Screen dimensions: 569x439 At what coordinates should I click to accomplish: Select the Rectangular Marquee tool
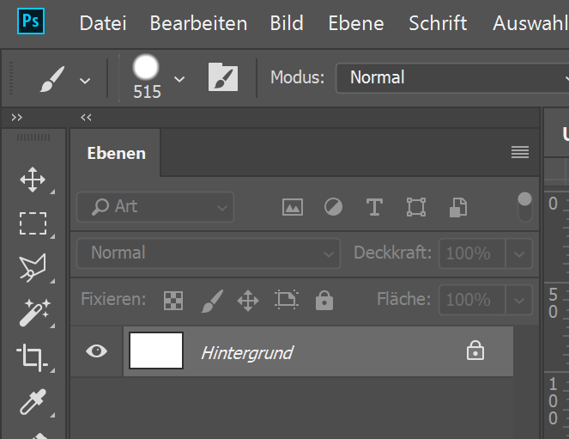tap(33, 223)
